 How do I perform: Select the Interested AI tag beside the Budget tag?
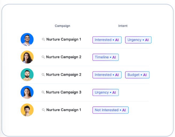pos(107,75)
